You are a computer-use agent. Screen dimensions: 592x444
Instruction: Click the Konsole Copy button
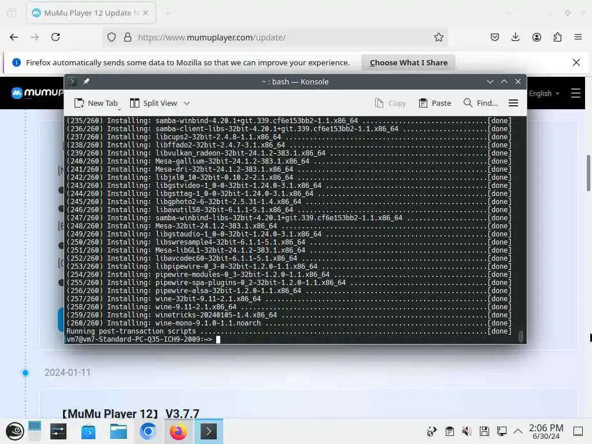[390, 103]
